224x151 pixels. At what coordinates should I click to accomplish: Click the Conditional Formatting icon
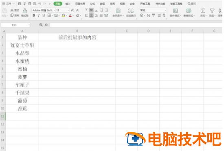tap(175, 11)
